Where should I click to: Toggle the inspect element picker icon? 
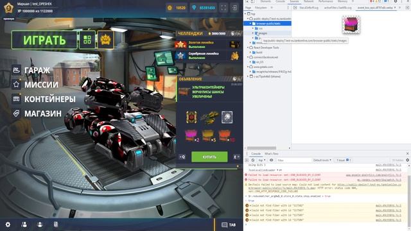tap(247, 1)
